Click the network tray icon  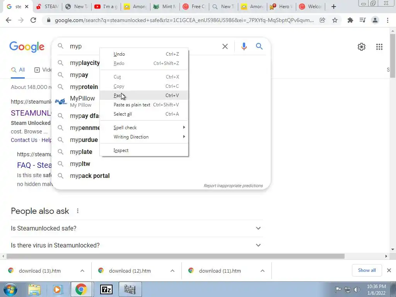click(348, 290)
